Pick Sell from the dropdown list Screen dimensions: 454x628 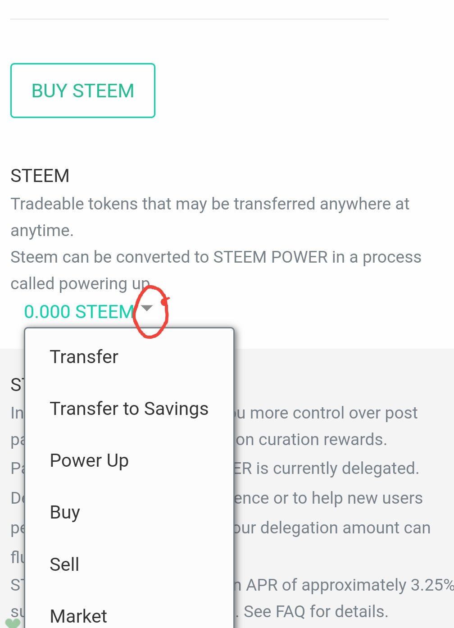[64, 564]
